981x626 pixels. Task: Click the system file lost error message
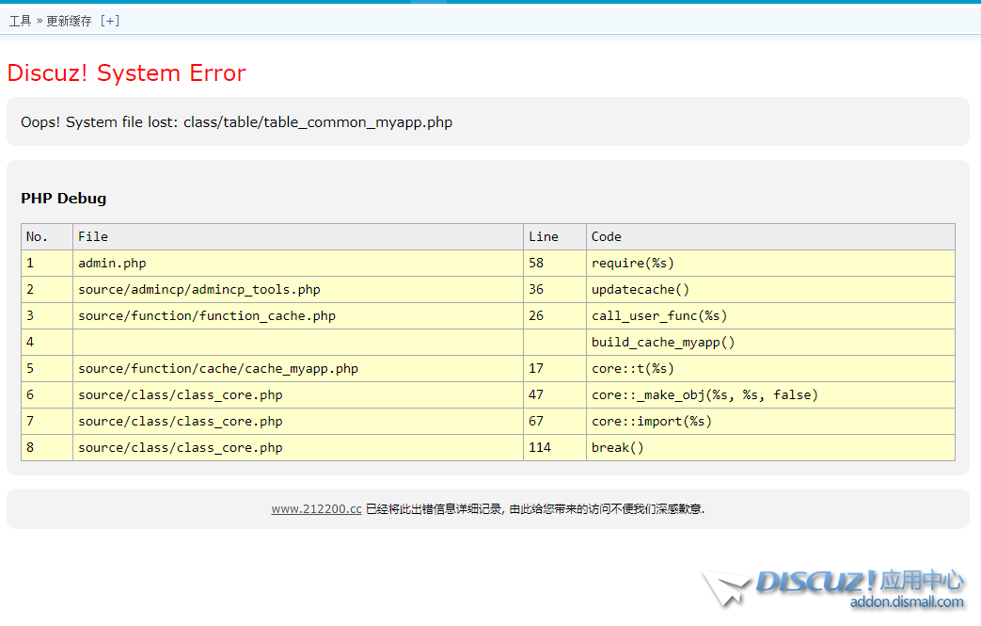tap(236, 122)
